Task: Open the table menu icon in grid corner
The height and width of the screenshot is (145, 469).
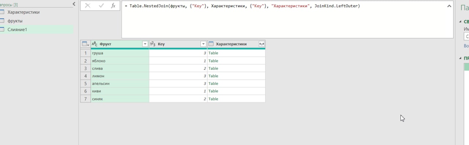Action: 85,44
